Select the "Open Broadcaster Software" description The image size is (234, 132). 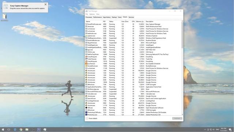(154, 108)
